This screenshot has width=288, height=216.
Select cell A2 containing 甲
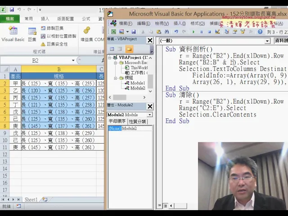pyautogui.click(x=15, y=84)
